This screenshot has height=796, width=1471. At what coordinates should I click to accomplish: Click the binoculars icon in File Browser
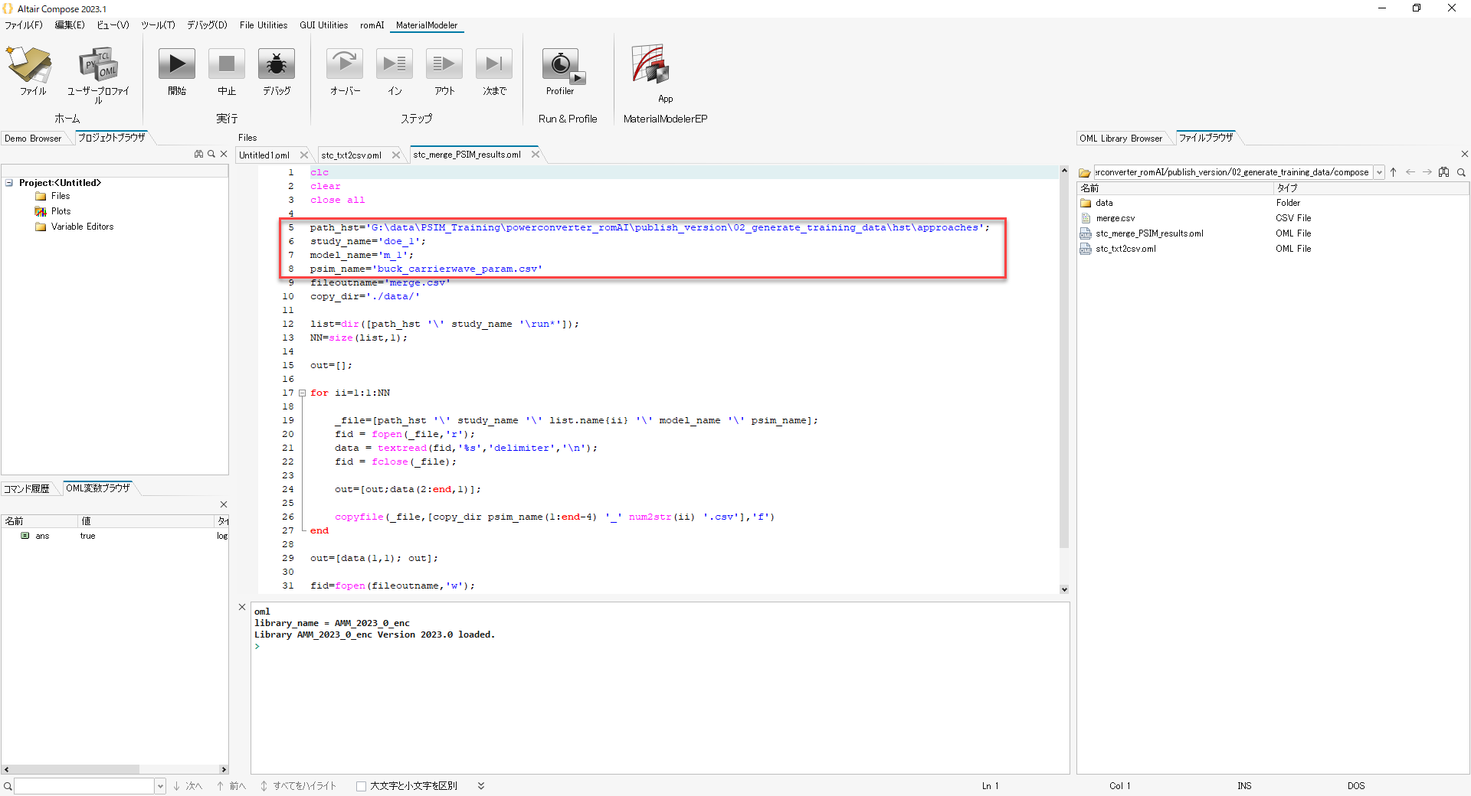[x=1444, y=172]
